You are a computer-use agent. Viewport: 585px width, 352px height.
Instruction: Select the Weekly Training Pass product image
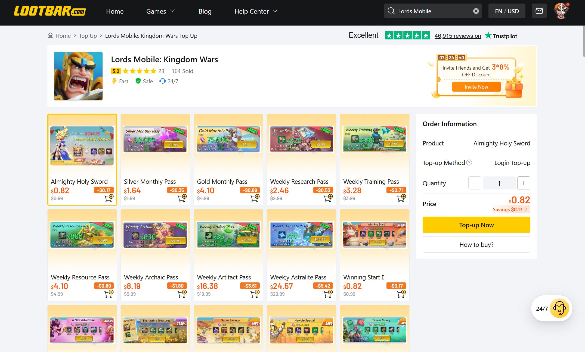point(375,139)
